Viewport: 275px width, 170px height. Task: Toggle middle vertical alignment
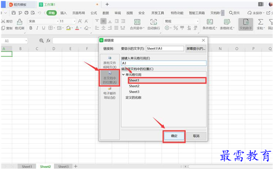[x=103, y=21]
